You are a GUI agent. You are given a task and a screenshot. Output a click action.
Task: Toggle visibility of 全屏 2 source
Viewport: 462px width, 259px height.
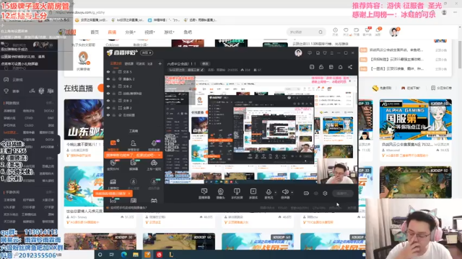pos(108,108)
